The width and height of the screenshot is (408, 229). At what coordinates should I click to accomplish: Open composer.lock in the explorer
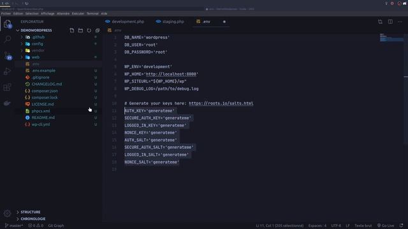pyautogui.click(x=45, y=97)
